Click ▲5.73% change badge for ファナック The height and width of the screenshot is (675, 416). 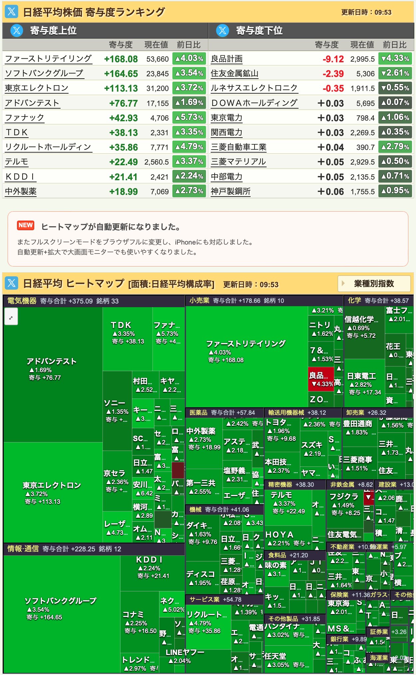189,117
